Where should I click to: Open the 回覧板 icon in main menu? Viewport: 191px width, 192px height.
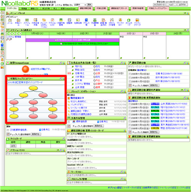[x=70, y=20]
